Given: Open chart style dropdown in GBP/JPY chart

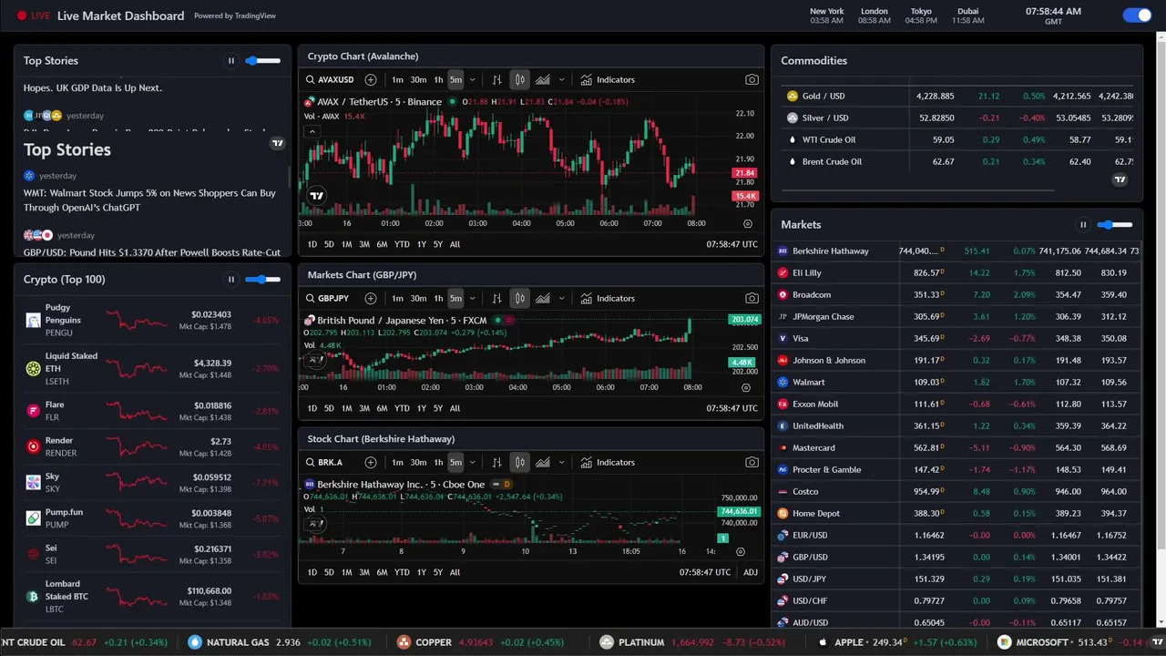Looking at the screenshot, I should pyautogui.click(x=561, y=298).
